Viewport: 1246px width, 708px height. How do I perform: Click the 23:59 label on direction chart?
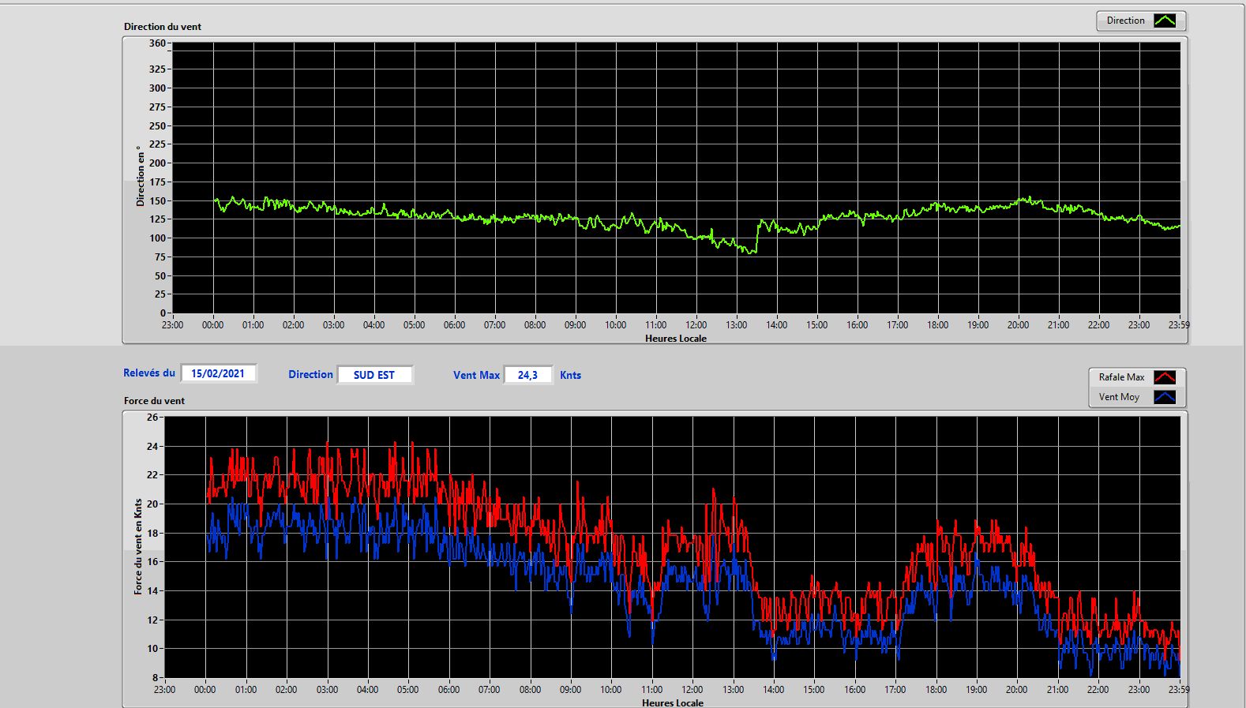[1179, 325]
